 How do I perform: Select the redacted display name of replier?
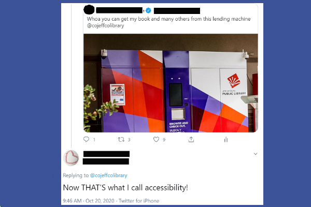click(106, 154)
